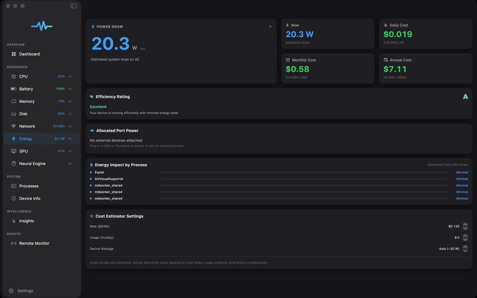Click the Neural Engine brain icon
Screen dimensions: 477x298
14,164
